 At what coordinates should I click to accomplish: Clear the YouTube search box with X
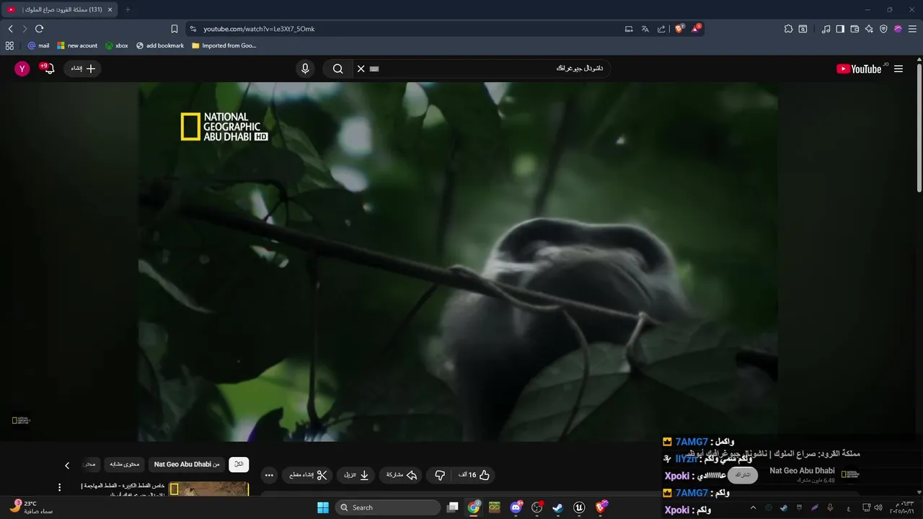pyautogui.click(x=361, y=68)
